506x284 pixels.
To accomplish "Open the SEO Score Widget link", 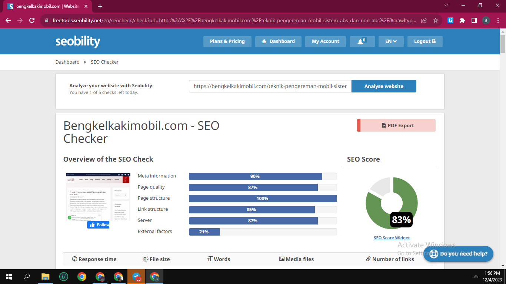I will [x=392, y=238].
